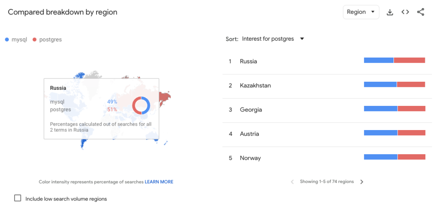Click the Austria comparison bar

tap(394, 133)
